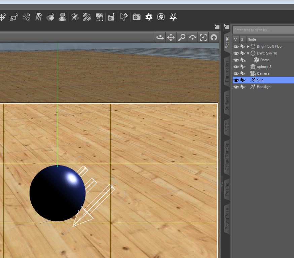Toggle selectability of the Sun light

243,80
